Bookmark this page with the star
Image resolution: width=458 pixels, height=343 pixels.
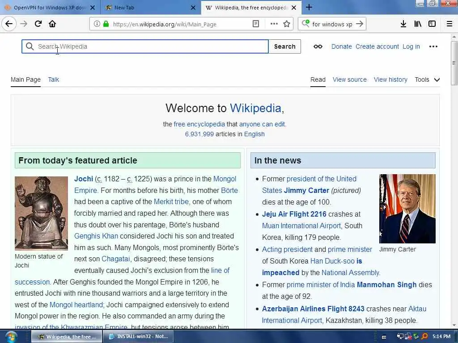[287, 24]
